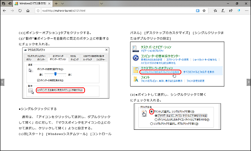The image size is (251, 151).
Task: Toggle ポインターを自動的に既定のボタン上に移動する checkbox
Action: 38,90
